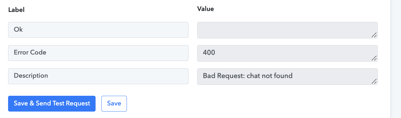Click into the Description label field
401x118 pixels.
98,76
